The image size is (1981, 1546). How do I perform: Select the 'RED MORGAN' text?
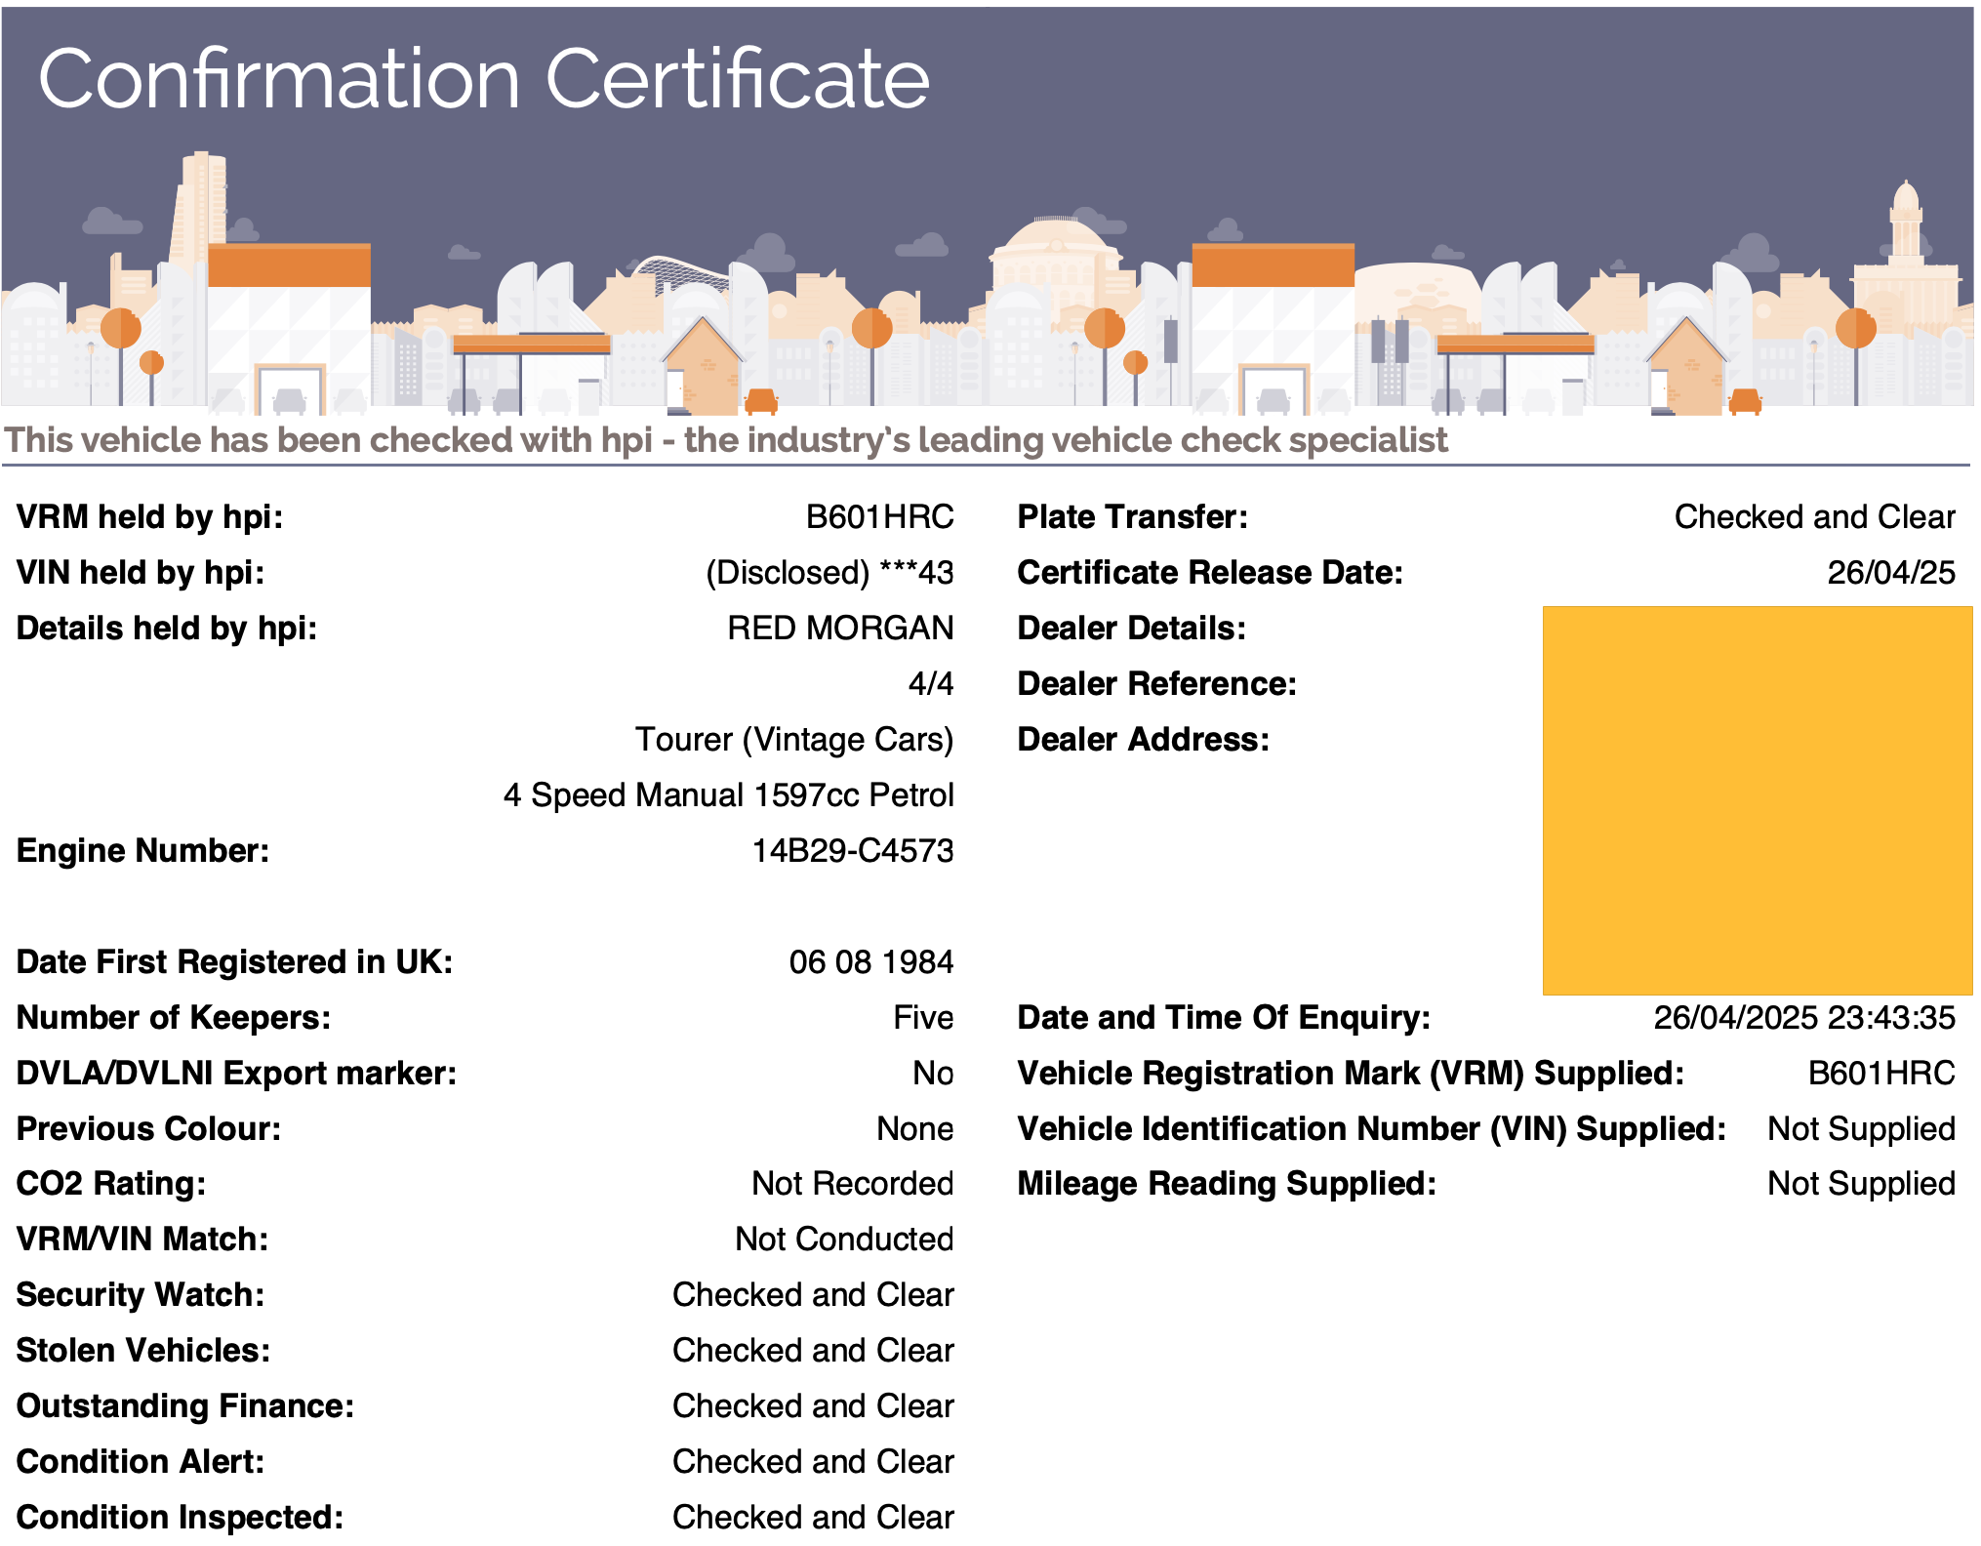click(840, 628)
